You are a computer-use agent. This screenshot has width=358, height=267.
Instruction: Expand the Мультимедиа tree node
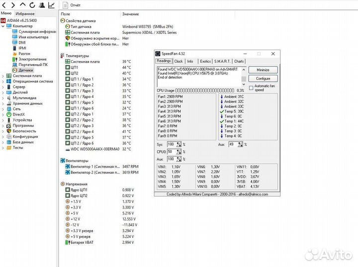[3, 98]
